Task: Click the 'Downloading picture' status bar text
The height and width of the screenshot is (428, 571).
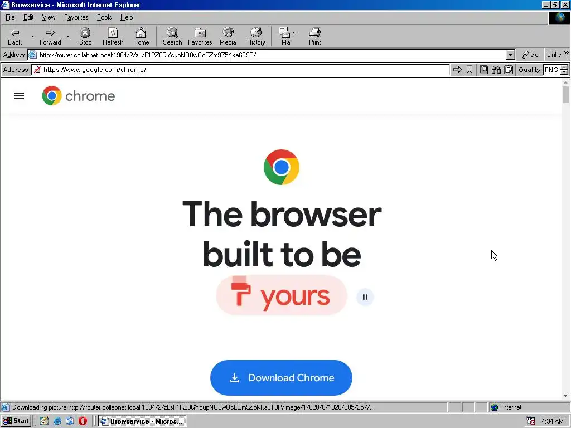Action: (193, 407)
